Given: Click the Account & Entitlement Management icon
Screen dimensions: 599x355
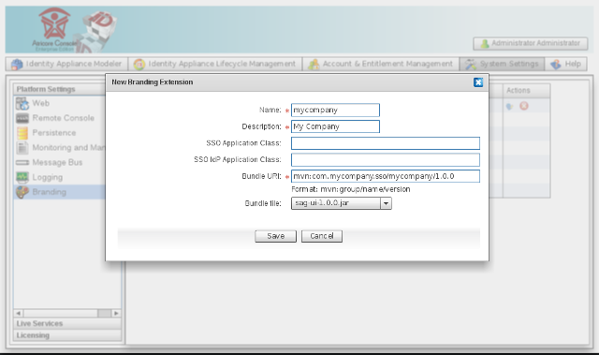Looking at the screenshot, I should (314, 65).
